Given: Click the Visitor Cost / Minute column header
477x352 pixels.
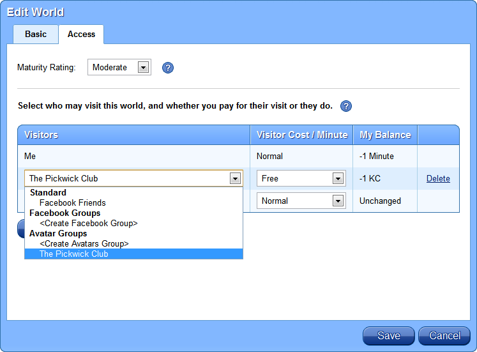Looking at the screenshot, I should coord(301,135).
